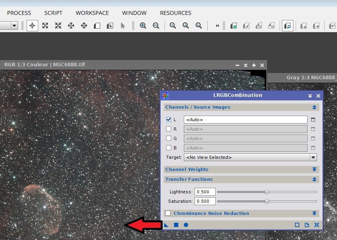Image resolution: width=337 pixels, height=240 pixels.
Task: Zoom in with the plus magnifier
Action: click(143, 26)
